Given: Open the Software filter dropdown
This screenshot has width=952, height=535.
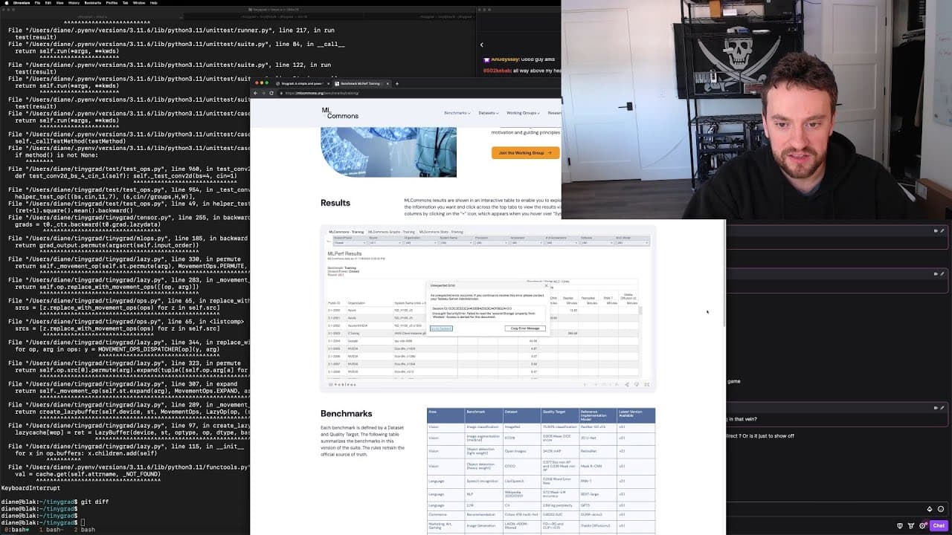Looking at the screenshot, I should tap(596, 243).
